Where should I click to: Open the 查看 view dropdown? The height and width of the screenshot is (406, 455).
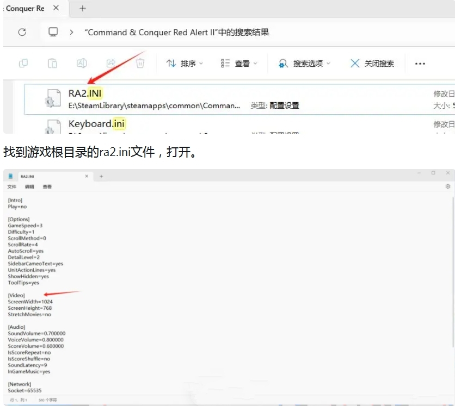point(239,63)
